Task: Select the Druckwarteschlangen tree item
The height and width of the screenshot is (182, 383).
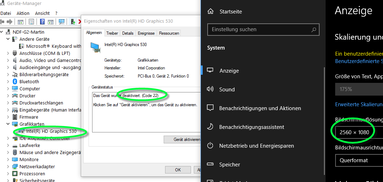Action: pos(41,103)
